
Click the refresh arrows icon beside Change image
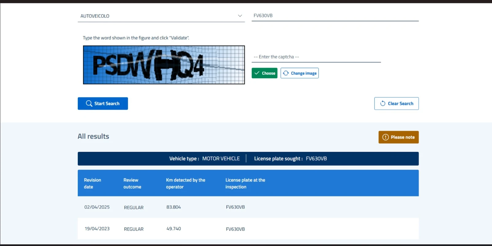click(286, 73)
